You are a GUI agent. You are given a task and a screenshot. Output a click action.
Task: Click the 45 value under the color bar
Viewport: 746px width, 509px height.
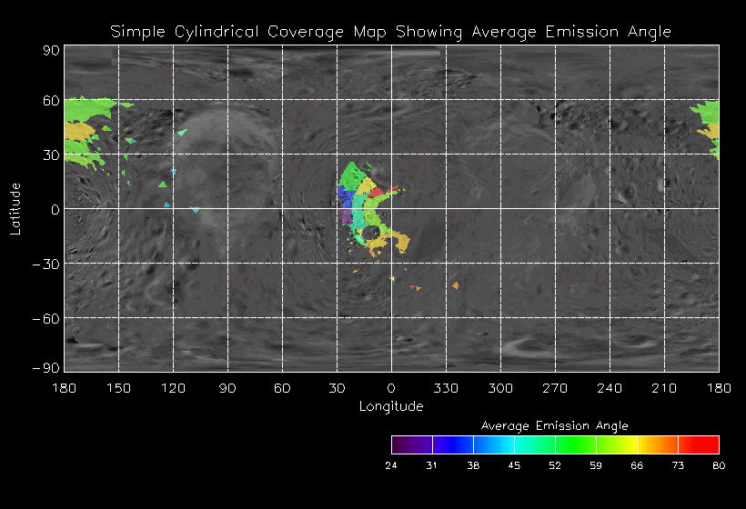pyautogui.click(x=514, y=466)
